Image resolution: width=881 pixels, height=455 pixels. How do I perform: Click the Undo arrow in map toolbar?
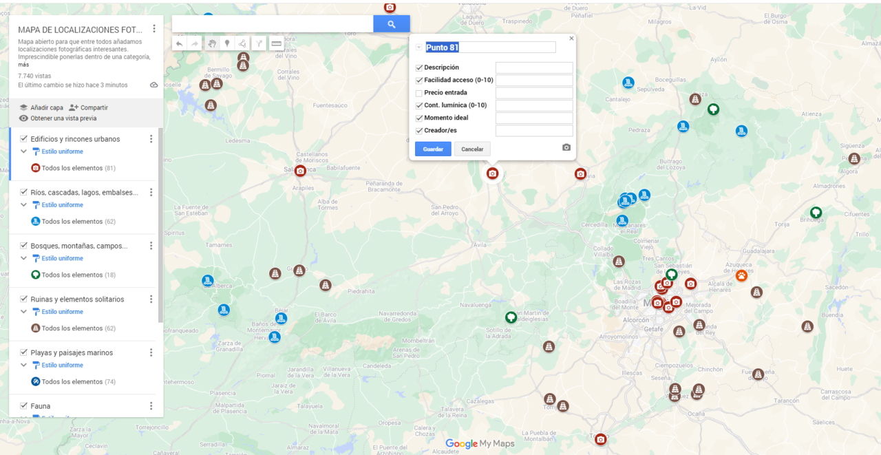pos(179,43)
